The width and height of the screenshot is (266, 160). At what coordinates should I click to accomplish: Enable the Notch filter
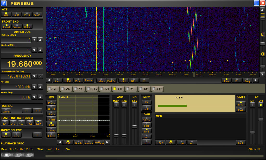pyautogui.click(x=78, y=142)
